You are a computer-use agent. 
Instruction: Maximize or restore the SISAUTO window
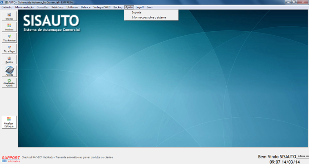pos(294,2)
